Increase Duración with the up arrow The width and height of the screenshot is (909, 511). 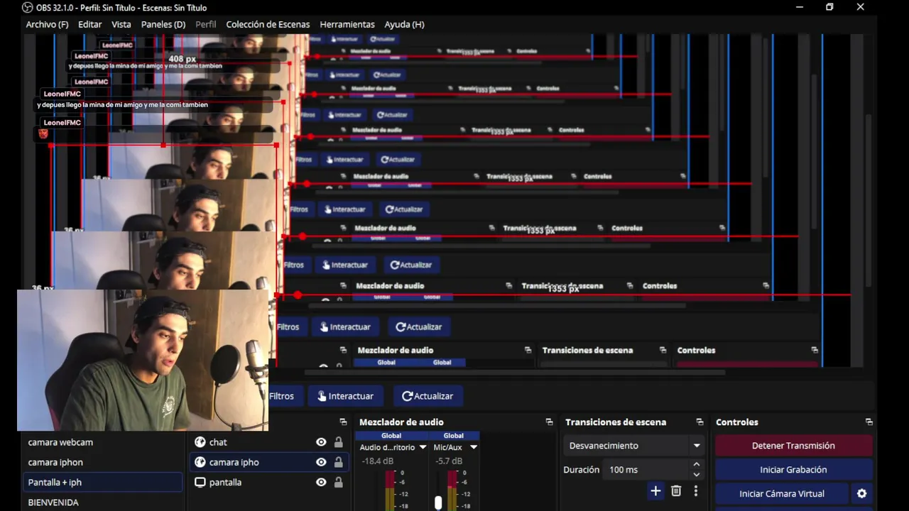tap(696, 465)
